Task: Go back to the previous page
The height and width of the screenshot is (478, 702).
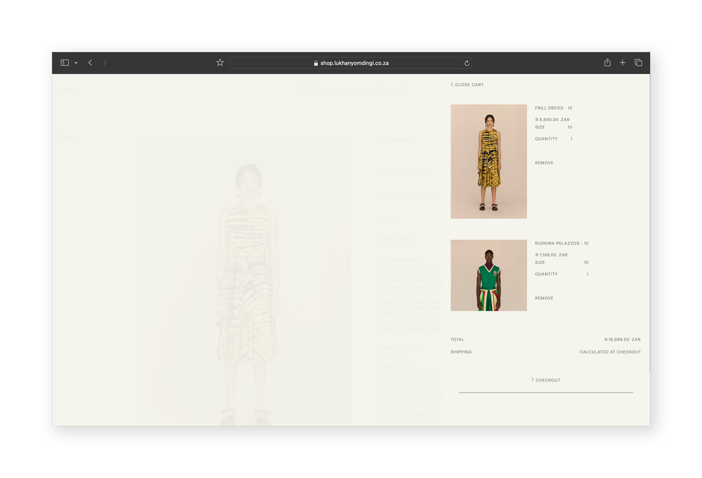Action: tap(90, 63)
